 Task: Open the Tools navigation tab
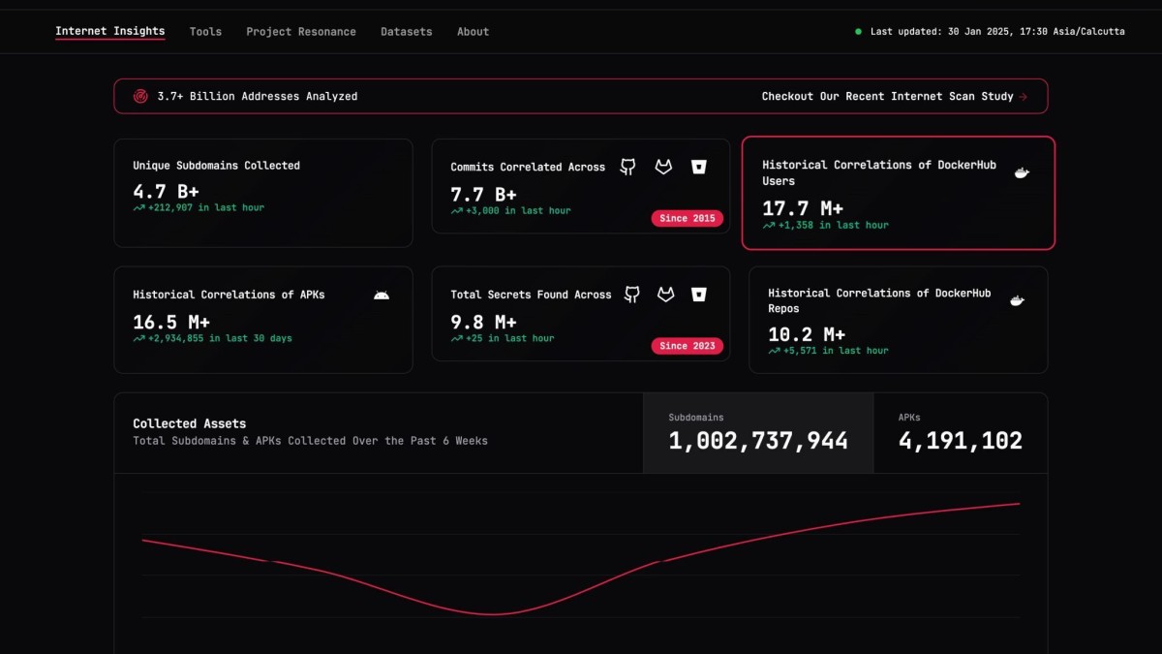coord(205,32)
